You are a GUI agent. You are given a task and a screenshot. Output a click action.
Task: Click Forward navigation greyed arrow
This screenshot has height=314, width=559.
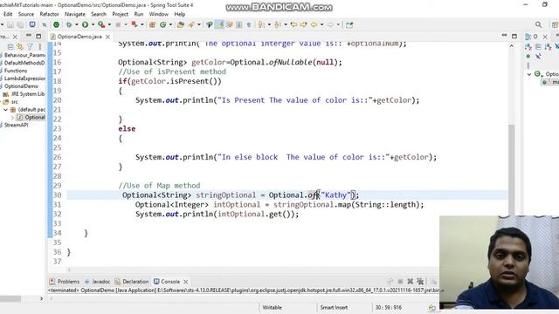330,24
